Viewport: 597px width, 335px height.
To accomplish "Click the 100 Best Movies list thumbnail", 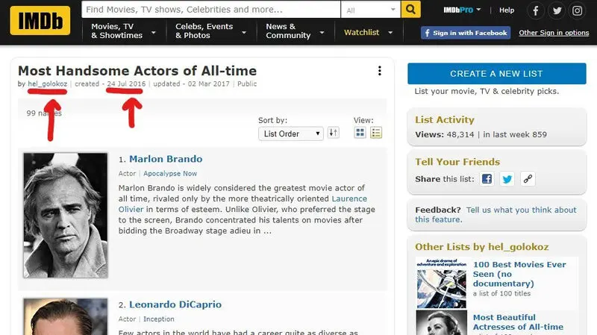I will click(441, 284).
